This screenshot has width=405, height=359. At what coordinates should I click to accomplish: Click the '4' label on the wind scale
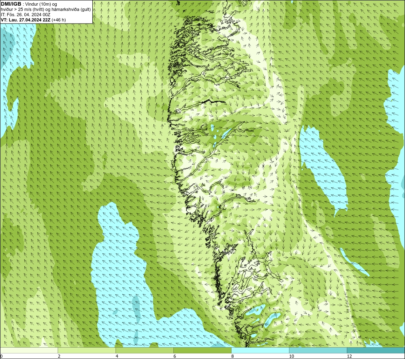117,356
